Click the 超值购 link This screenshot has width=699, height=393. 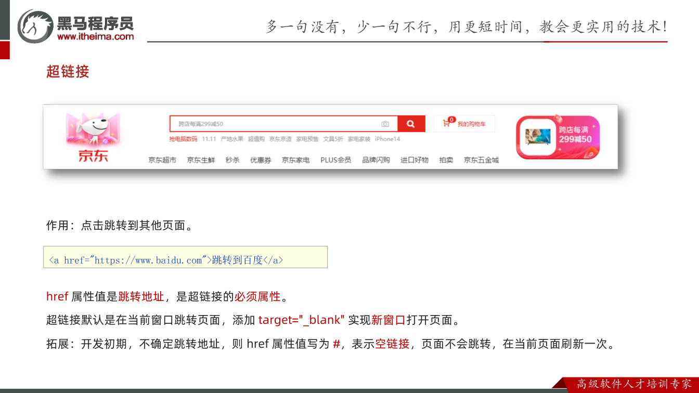[x=256, y=139]
